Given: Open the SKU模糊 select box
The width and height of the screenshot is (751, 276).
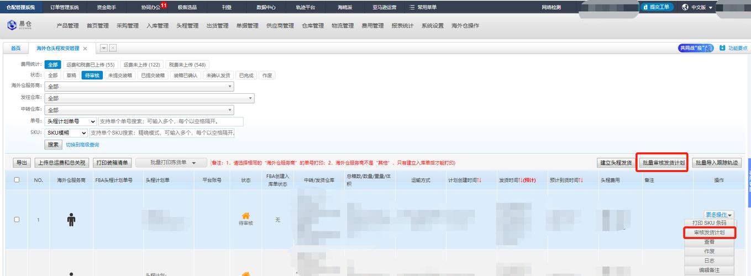Looking at the screenshot, I should pyautogui.click(x=66, y=133).
